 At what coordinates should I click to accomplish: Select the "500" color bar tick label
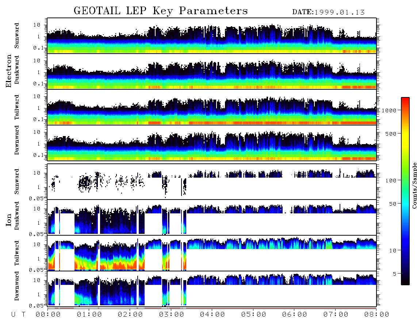[x=391, y=134]
